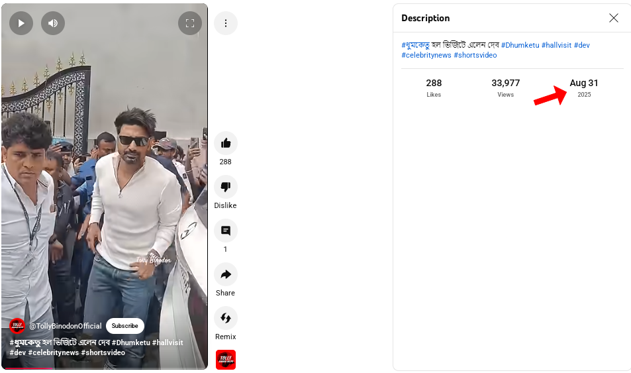Click the Dislike thumbs down icon
Screen dimensions: 631x373
point(226,187)
